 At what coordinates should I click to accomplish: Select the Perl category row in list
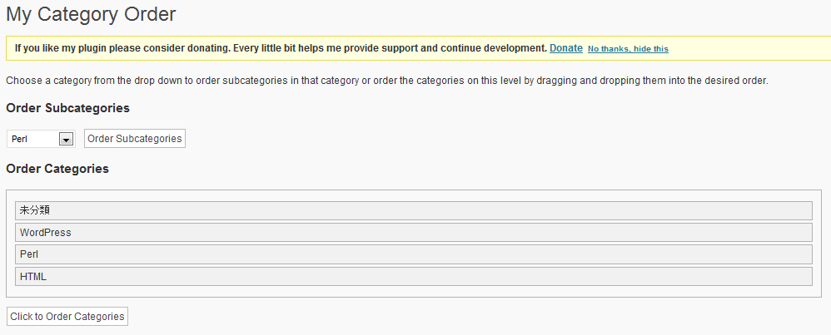click(413, 254)
